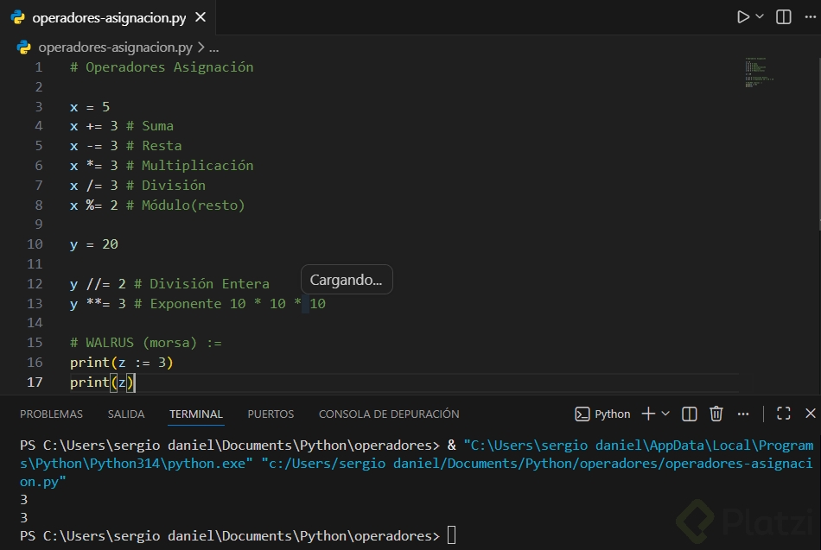Click the Python file icon in tab
The width and height of the screenshot is (821, 550).
pyautogui.click(x=18, y=17)
